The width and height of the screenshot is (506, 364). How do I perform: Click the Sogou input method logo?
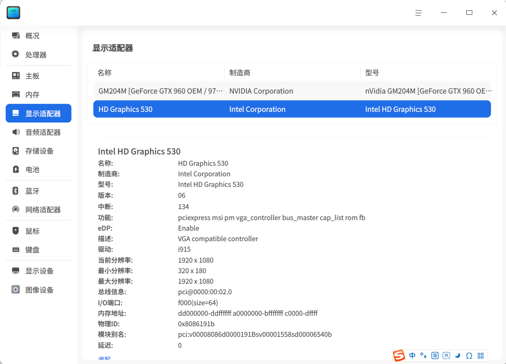tap(399, 355)
